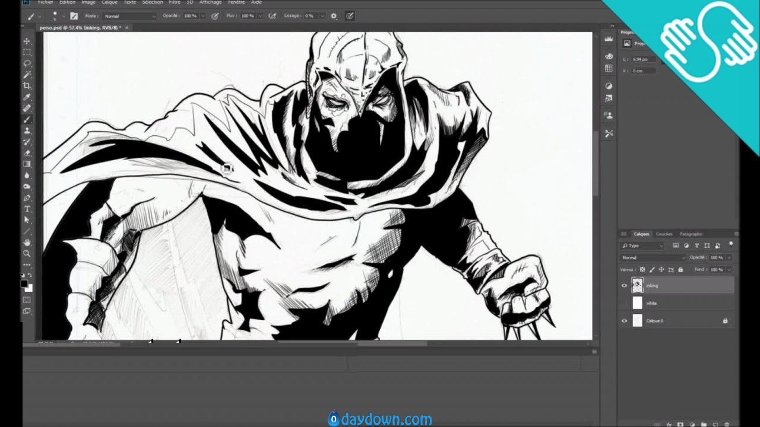Image resolution: width=760 pixels, height=427 pixels.
Task: Select the Lasso tool
Action: [x=27, y=63]
